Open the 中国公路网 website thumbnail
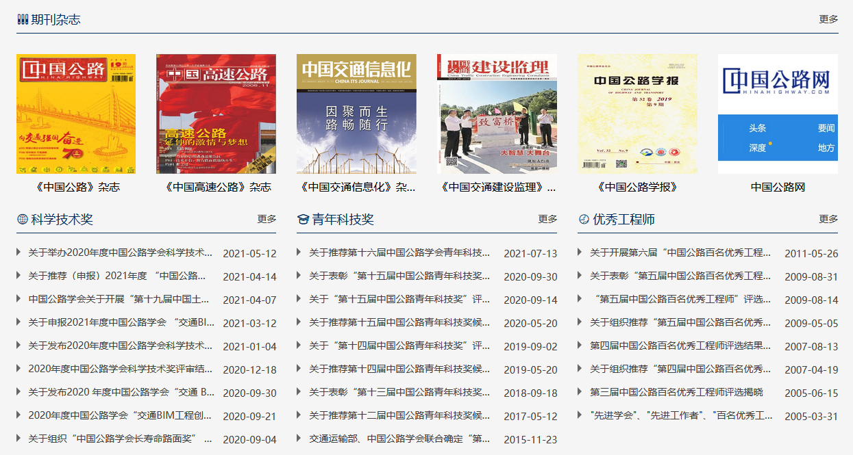The image size is (853, 455). point(778,114)
